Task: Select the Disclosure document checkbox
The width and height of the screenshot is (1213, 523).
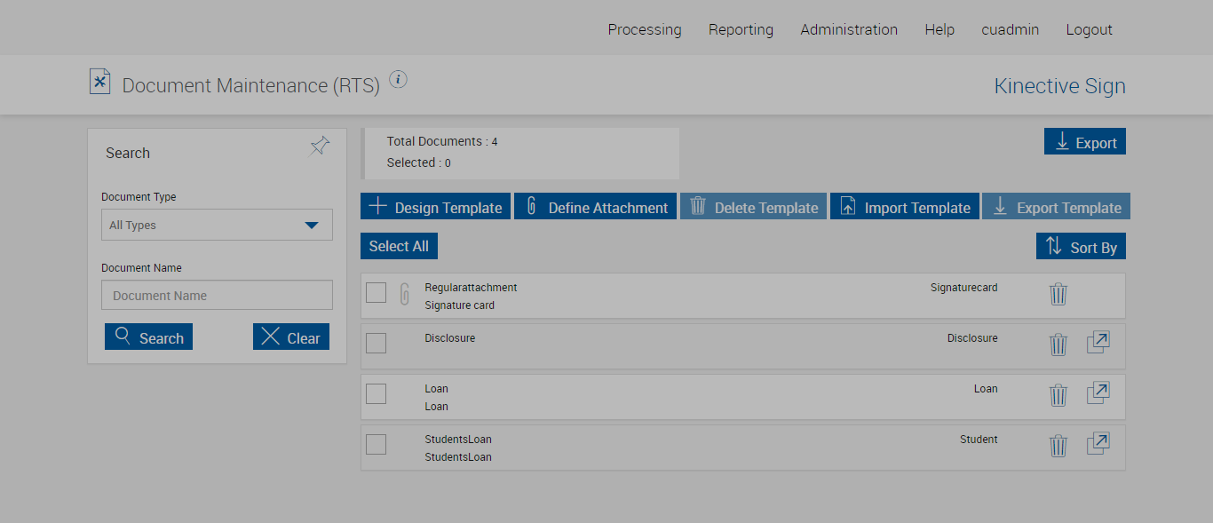Action: (377, 343)
